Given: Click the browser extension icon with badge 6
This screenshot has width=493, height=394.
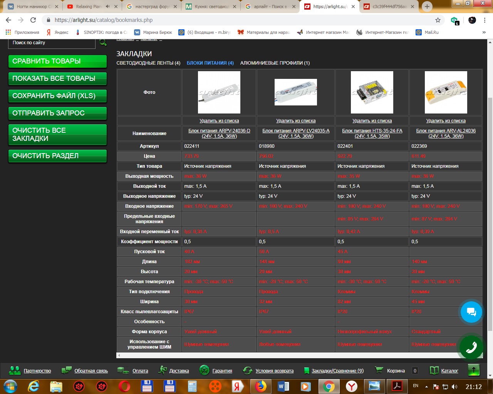Looking at the screenshot, I should point(454,20).
